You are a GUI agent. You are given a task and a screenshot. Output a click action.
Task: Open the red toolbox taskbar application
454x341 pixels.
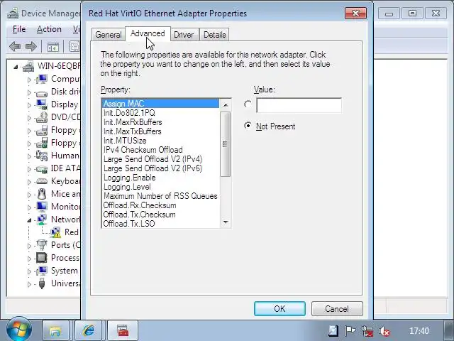pyautogui.click(x=123, y=330)
